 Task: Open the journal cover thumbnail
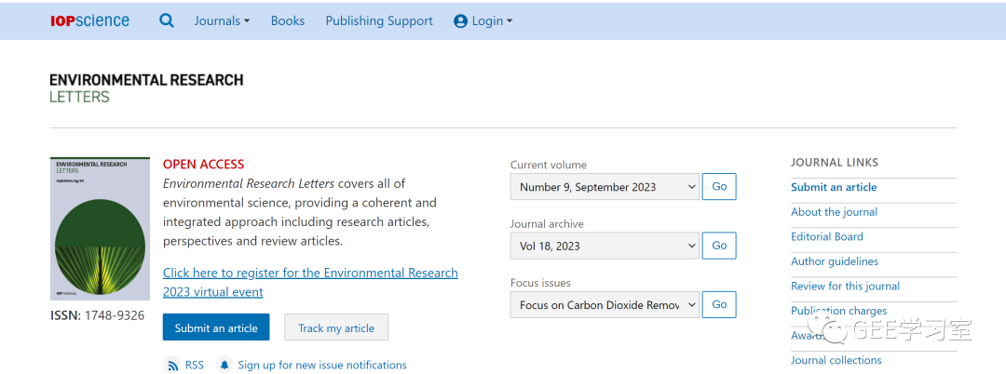100,229
